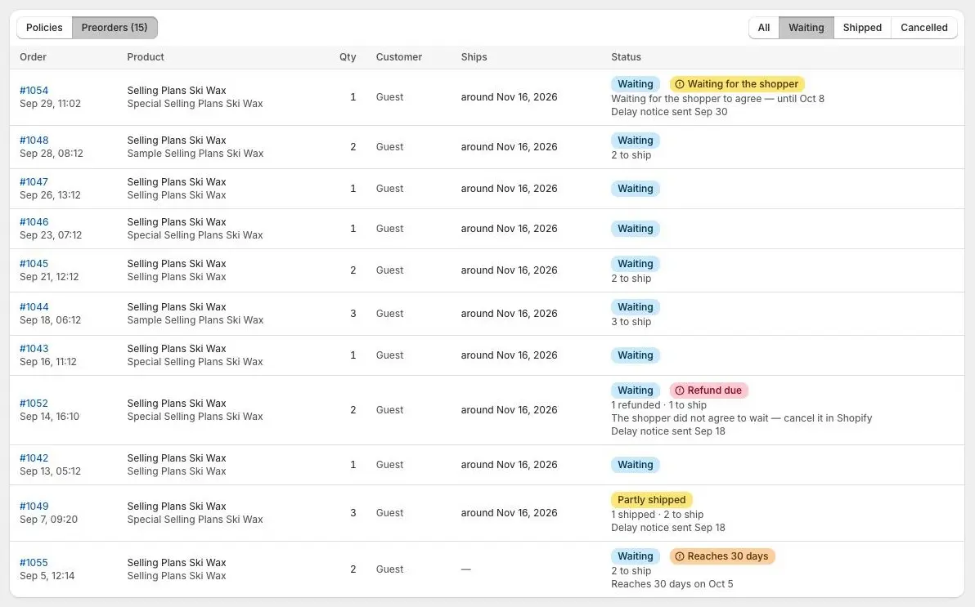Click the 'Refund due' badge

(x=709, y=391)
